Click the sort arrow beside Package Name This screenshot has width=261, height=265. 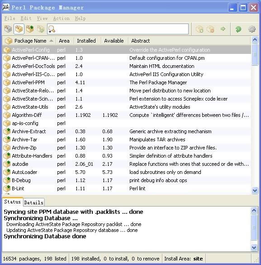point(51,41)
